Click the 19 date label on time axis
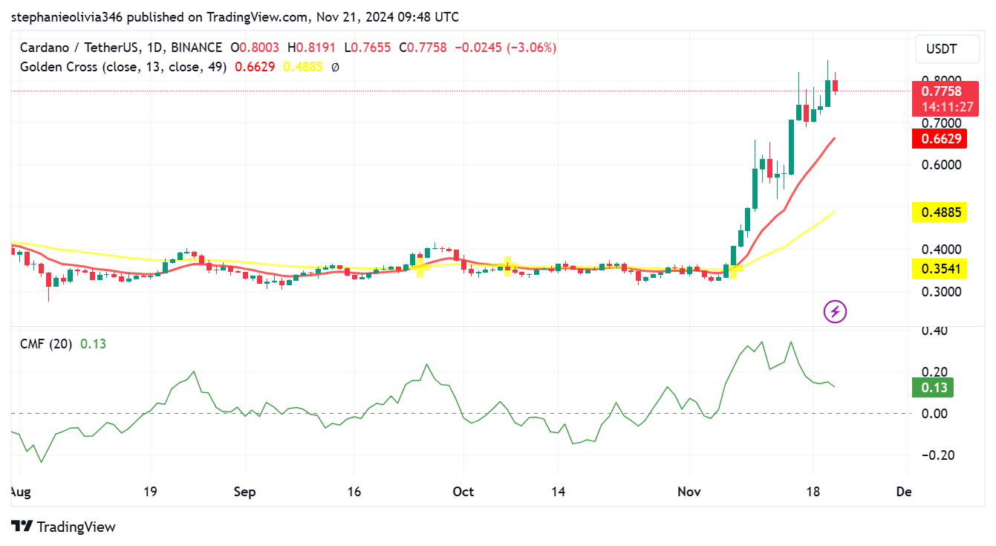Screen dimensions: 996x546 click(x=150, y=492)
